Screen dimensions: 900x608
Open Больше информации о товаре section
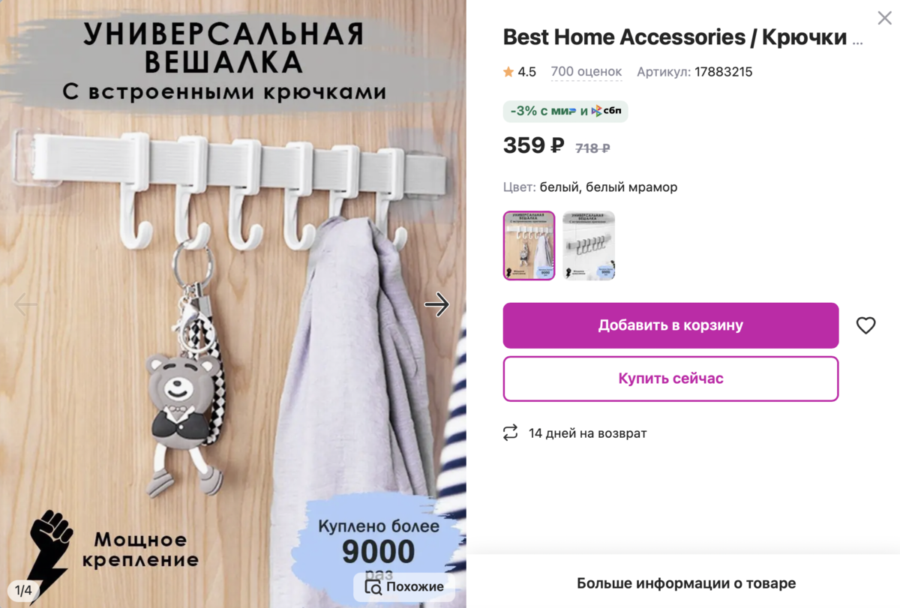[x=686, y=583]
